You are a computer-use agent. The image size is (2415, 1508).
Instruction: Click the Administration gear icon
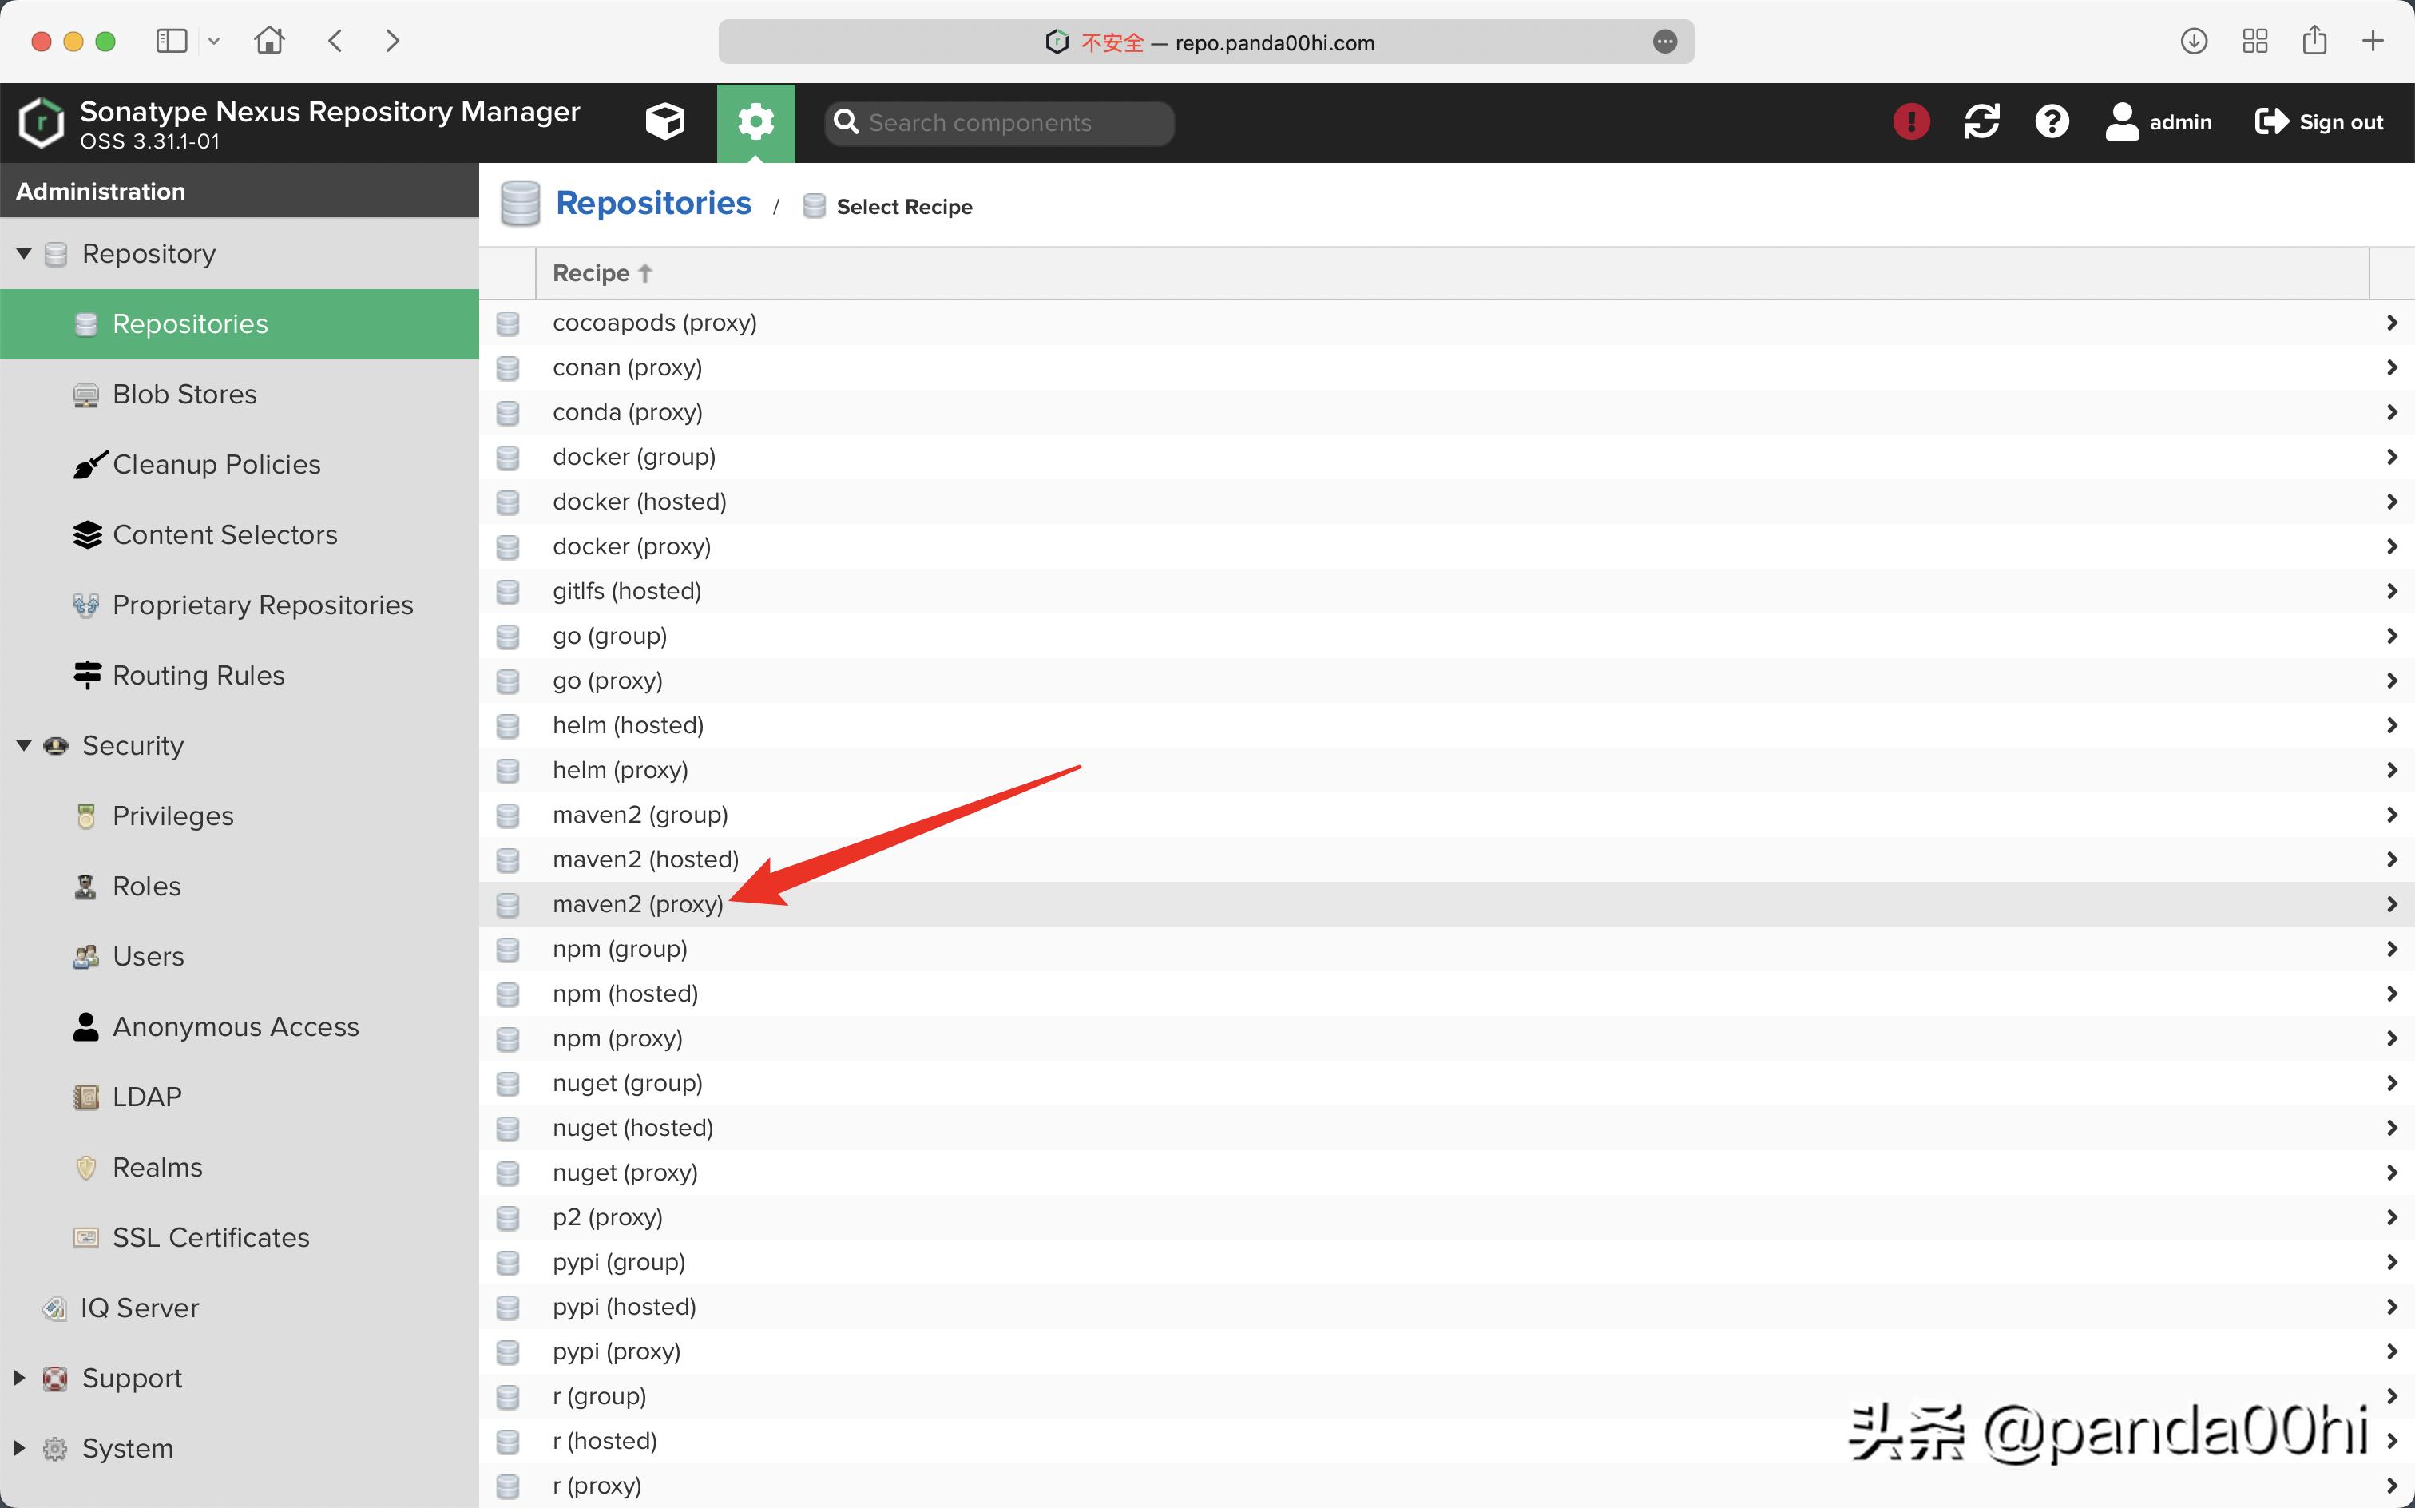click(755, 121)
